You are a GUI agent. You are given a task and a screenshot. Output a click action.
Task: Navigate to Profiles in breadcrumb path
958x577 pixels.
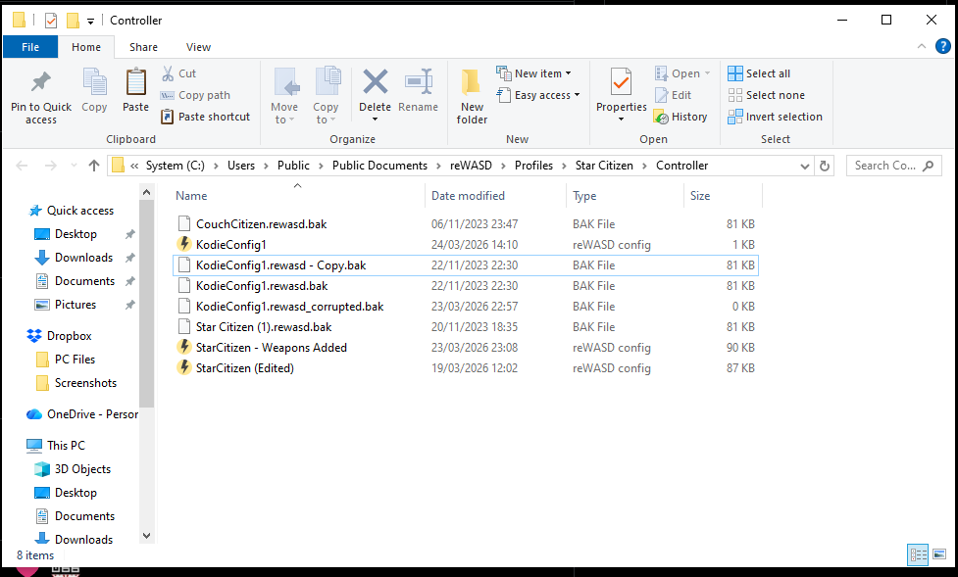(x=534, y=166)
